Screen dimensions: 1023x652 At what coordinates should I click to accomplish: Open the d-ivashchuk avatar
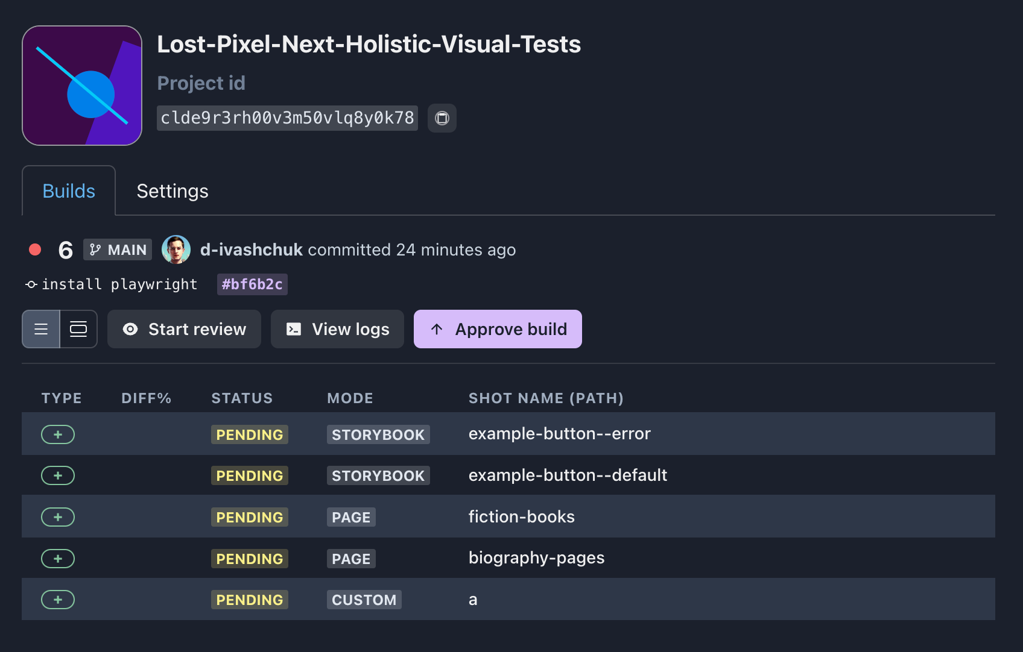pos(176,249)
